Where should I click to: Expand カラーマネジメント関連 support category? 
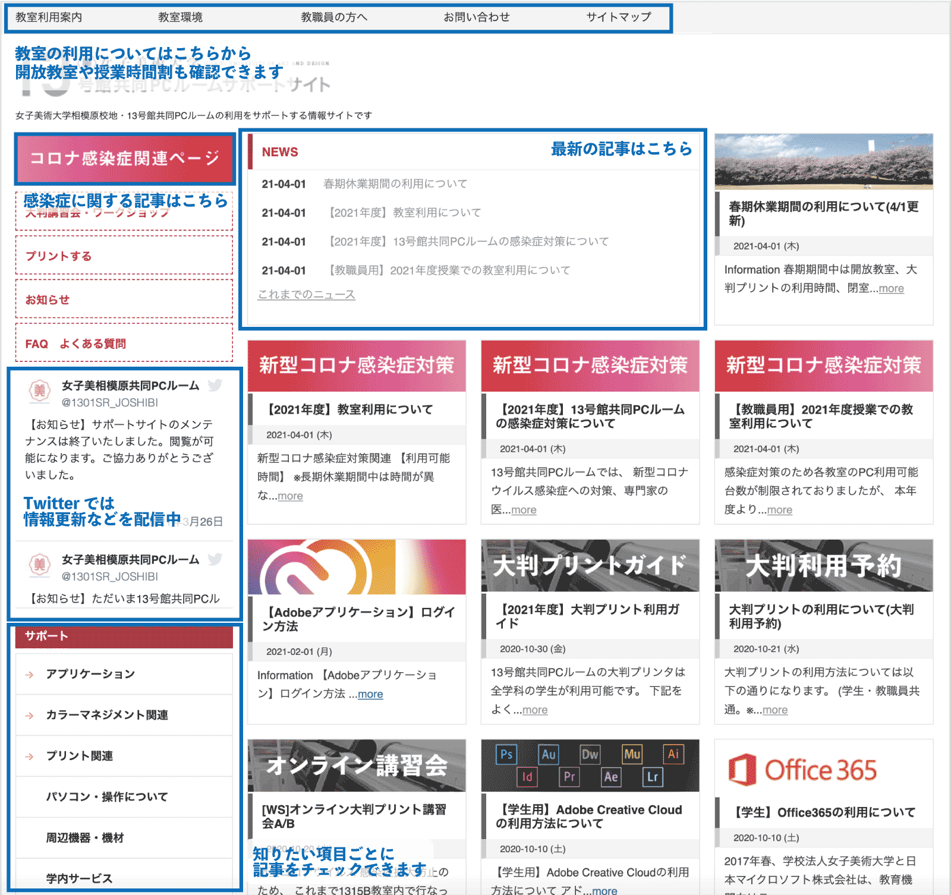click(107, 715)
